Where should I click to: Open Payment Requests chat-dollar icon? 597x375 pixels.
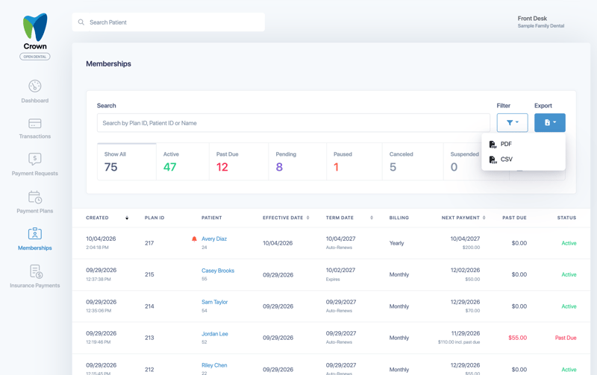pyautogui.click(x=35, y=159)
